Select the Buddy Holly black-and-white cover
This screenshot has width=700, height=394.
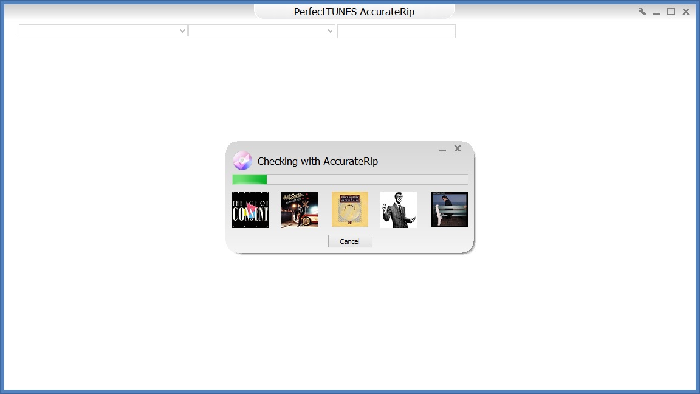click(x=399, y=210)
